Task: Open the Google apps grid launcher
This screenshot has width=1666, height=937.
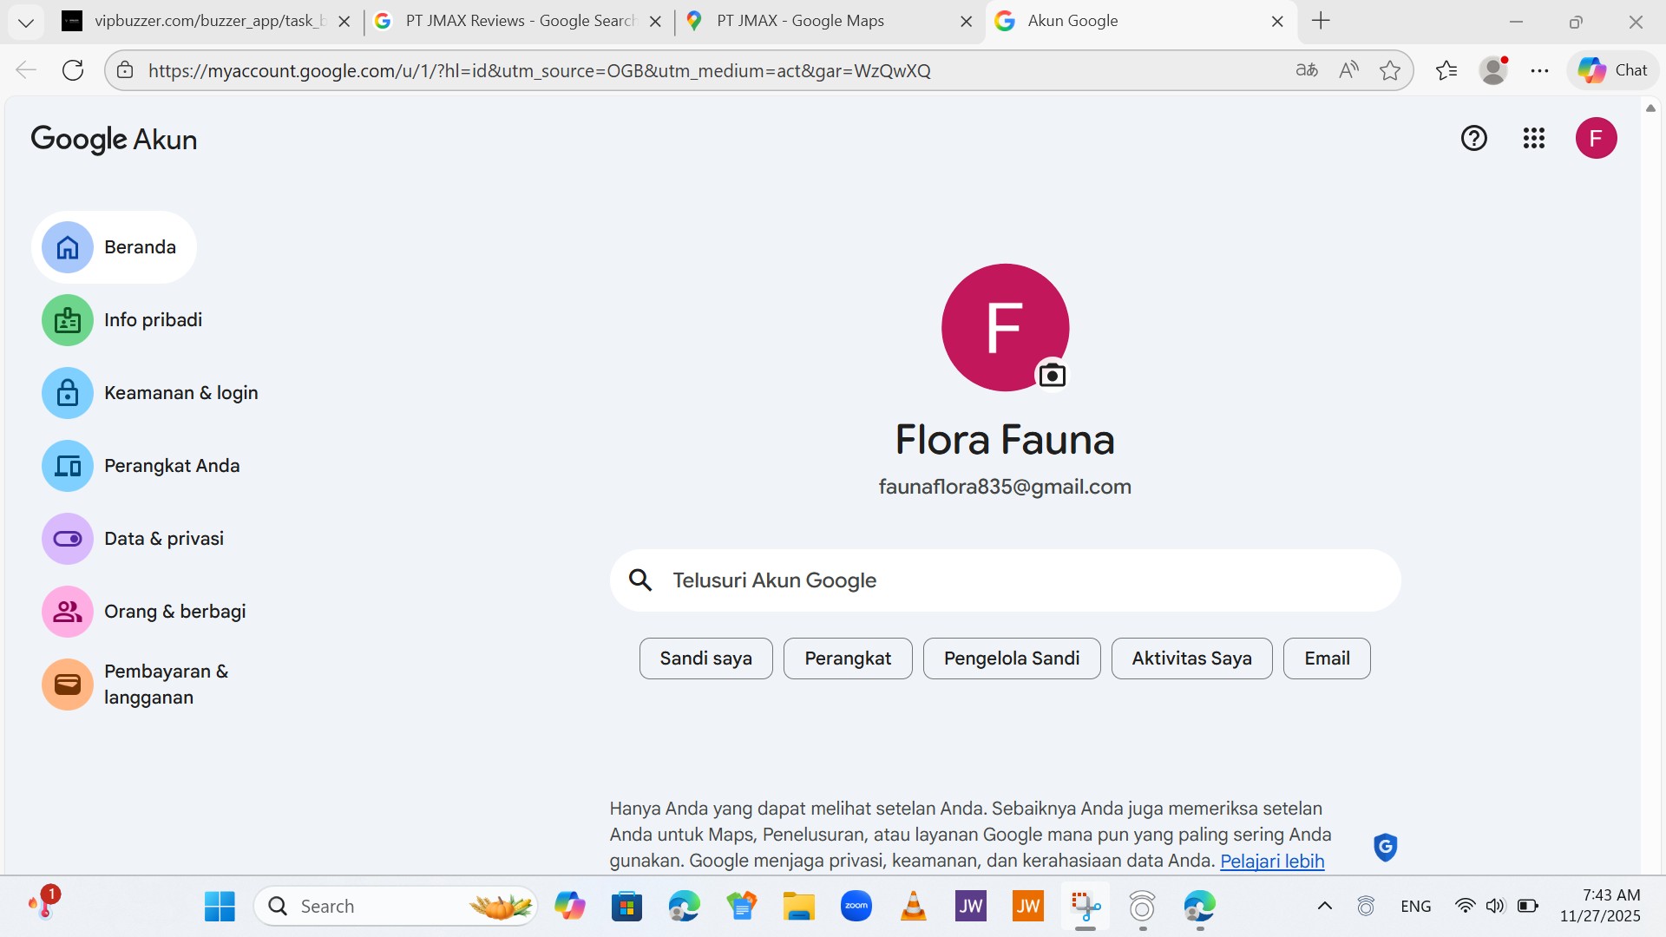Action: (1533, 138)
